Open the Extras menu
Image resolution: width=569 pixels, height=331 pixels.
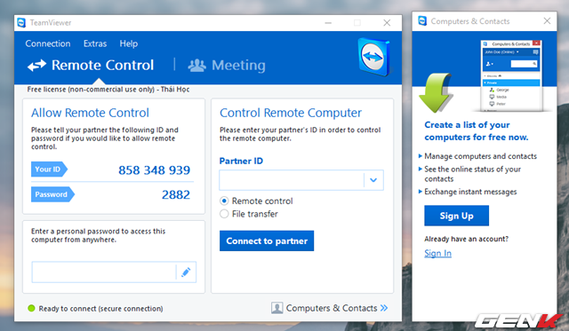[x=95, y=43]
